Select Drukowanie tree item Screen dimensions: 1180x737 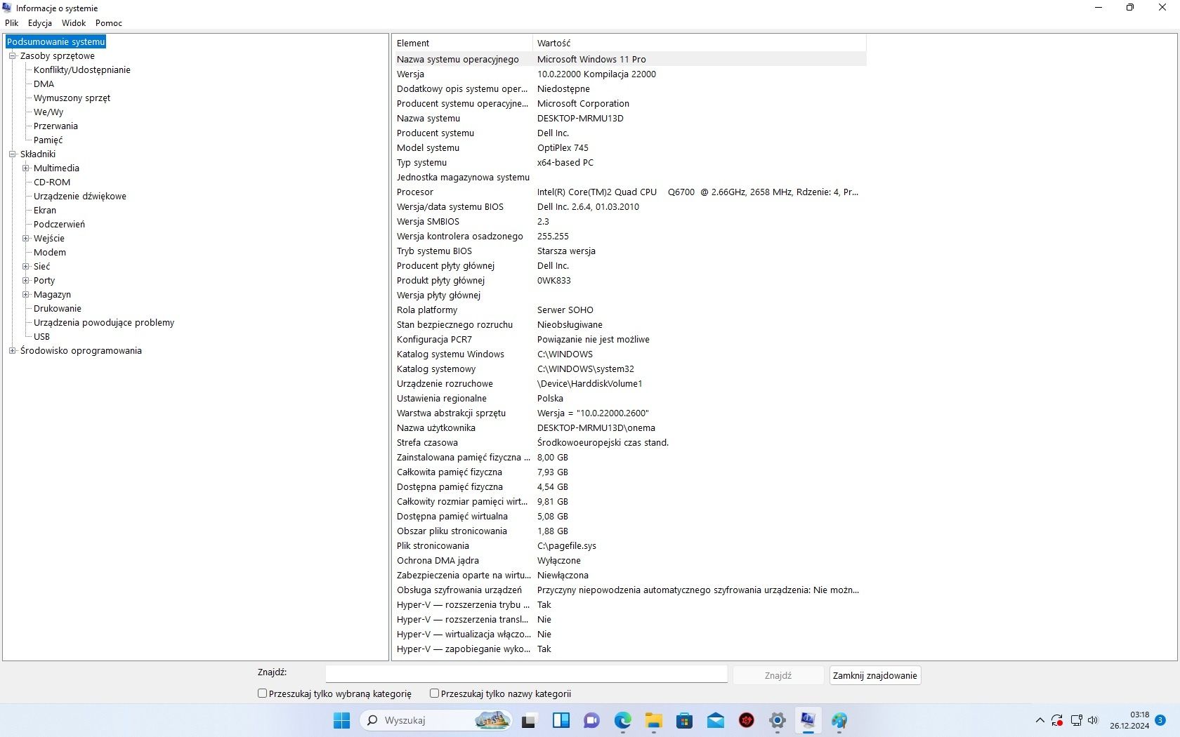coord(58,308)
